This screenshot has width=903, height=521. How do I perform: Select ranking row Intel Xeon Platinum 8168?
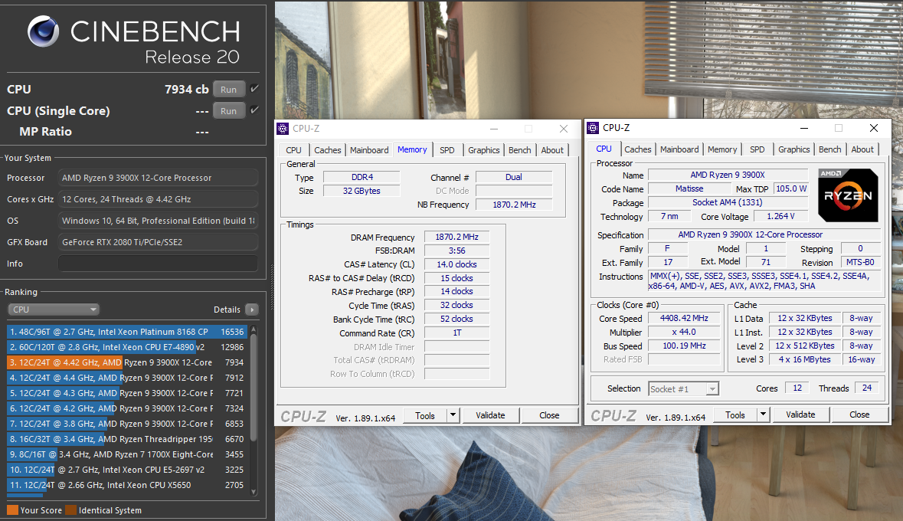click(x=127, y=332)
